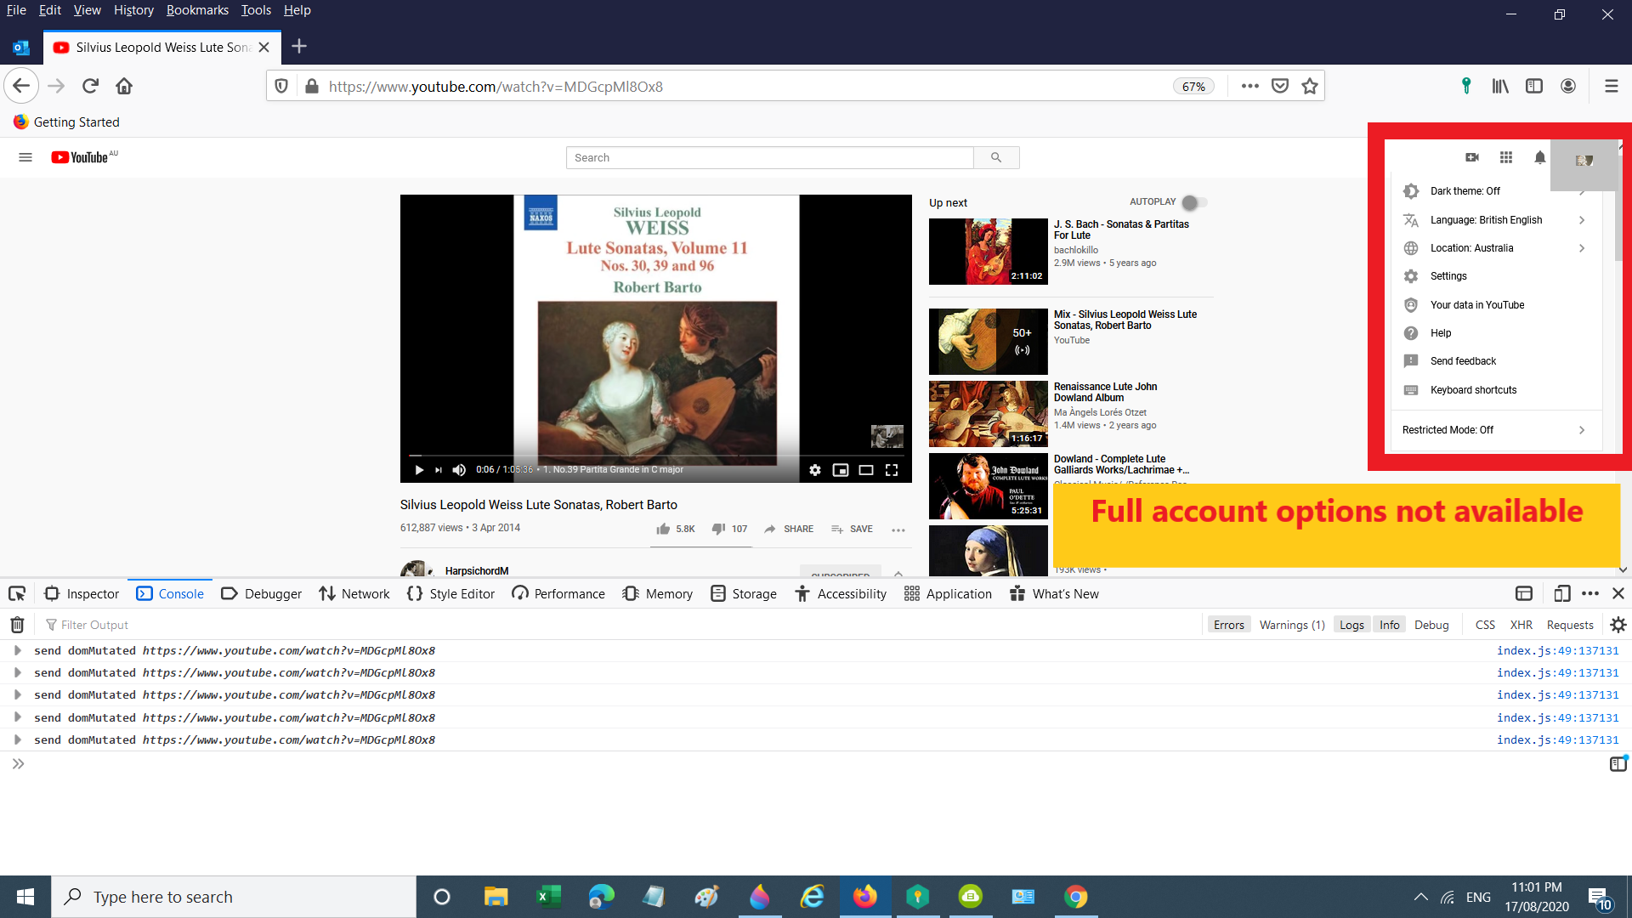Open the index.js:49:137131 source link
This screenshot has width=1632, height=918.
point(1557,650)
